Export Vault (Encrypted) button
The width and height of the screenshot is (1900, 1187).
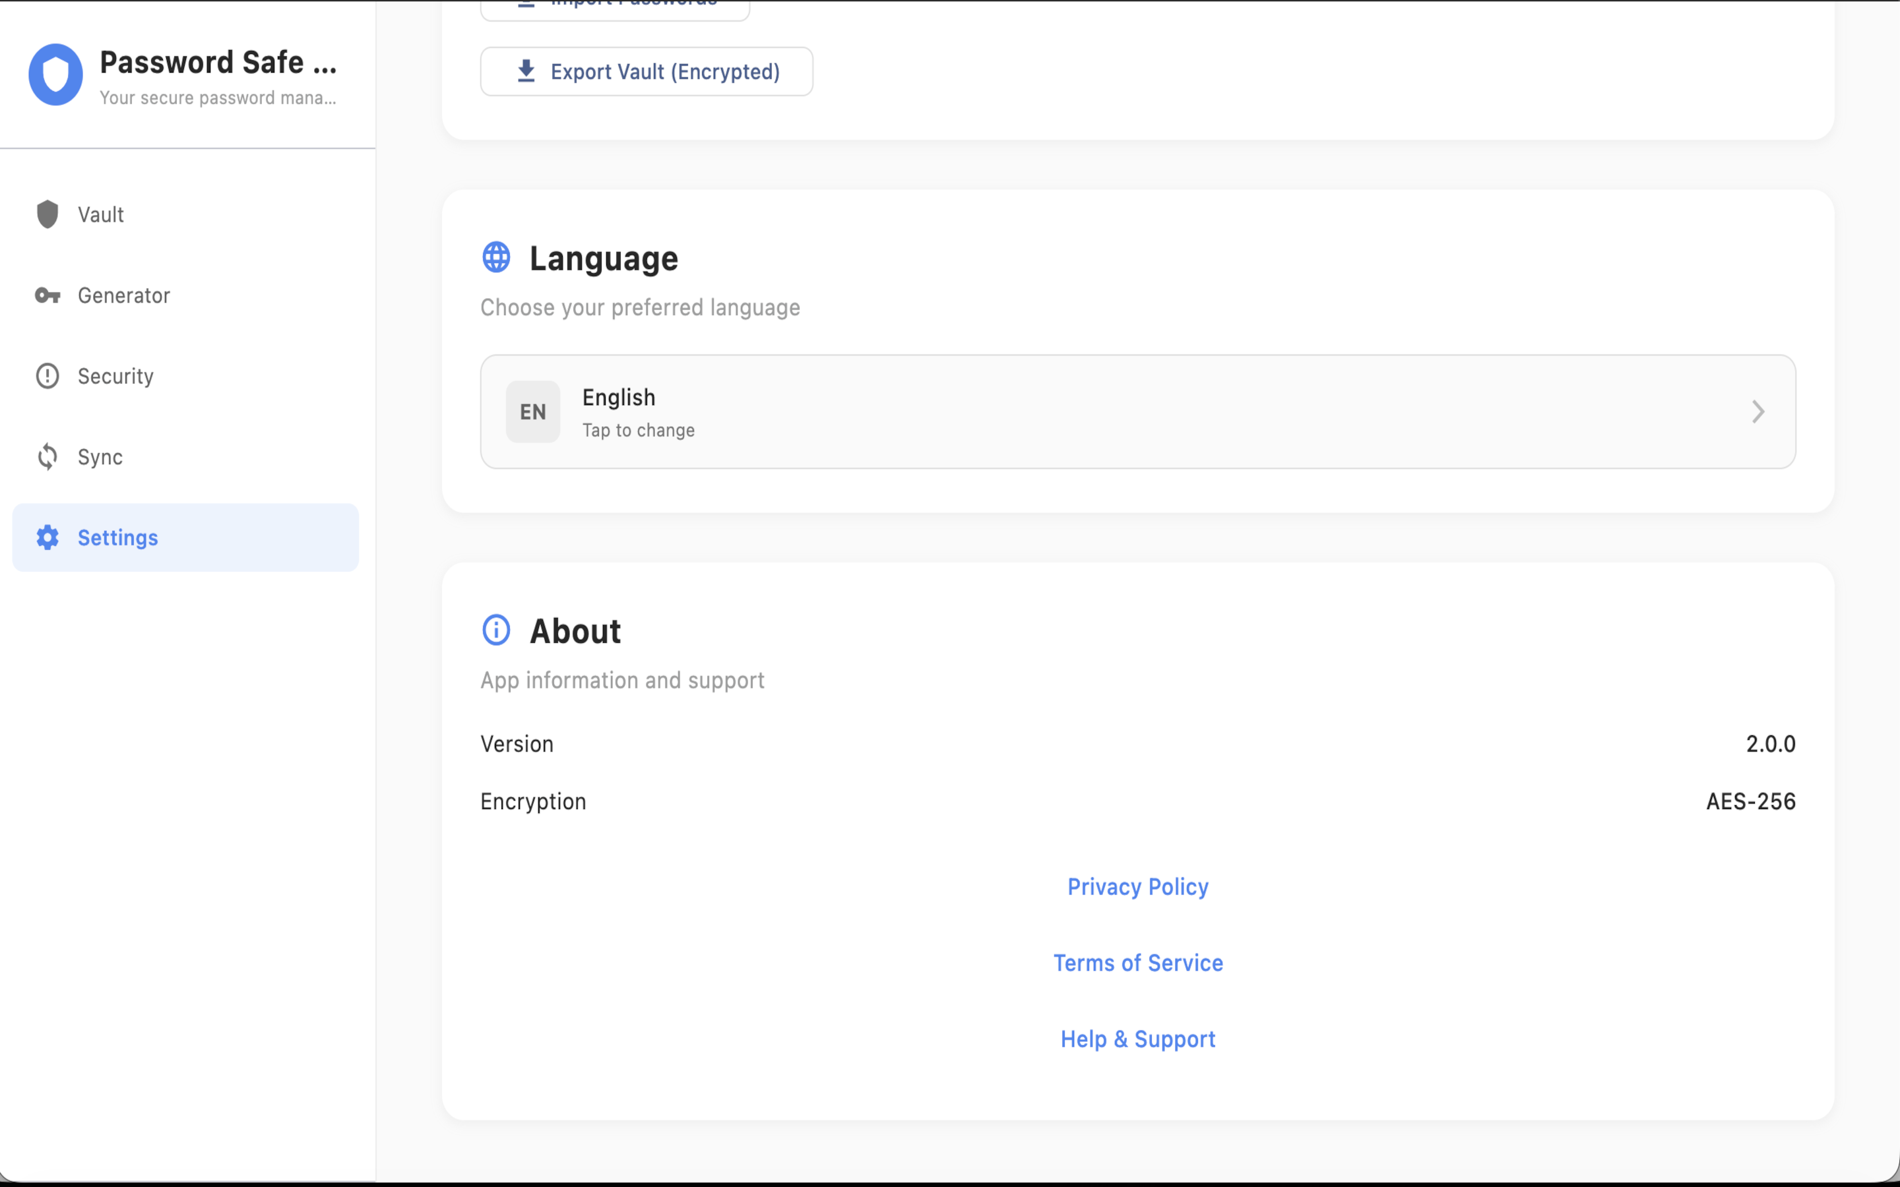[x=646, y=71]
